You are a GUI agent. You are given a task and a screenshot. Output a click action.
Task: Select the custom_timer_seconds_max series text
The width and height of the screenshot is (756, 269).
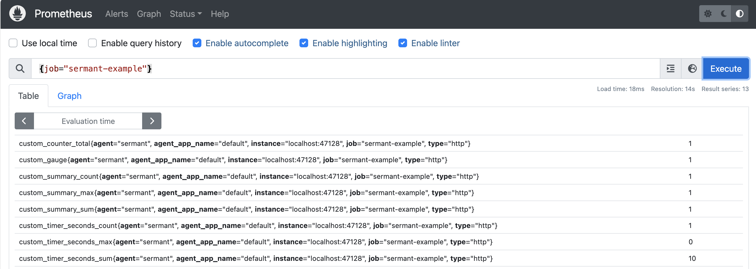[x=256, y=242]
